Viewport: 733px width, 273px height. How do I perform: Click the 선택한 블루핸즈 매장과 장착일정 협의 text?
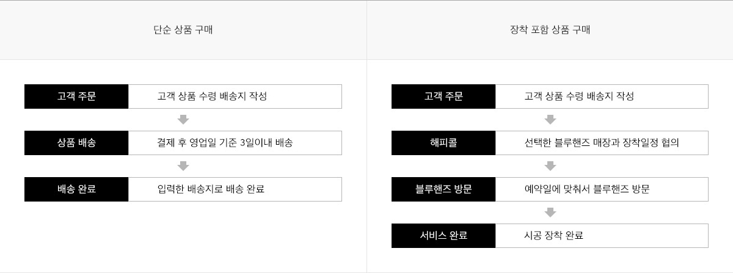coord(602,143)
